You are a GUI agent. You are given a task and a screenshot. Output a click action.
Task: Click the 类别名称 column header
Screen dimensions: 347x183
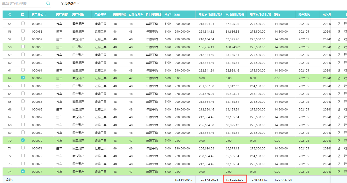[x=100, y=15]
